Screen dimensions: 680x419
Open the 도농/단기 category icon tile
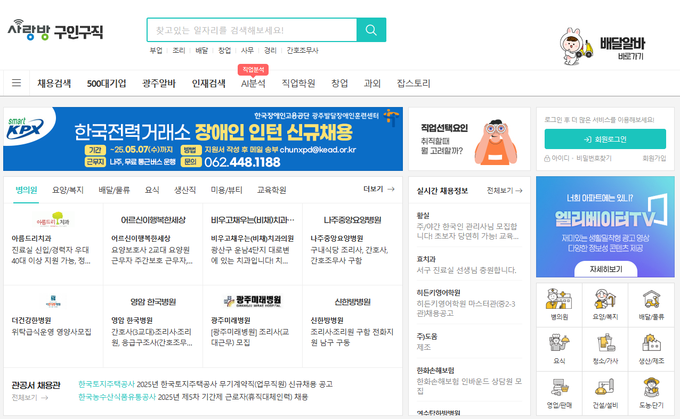651,393
